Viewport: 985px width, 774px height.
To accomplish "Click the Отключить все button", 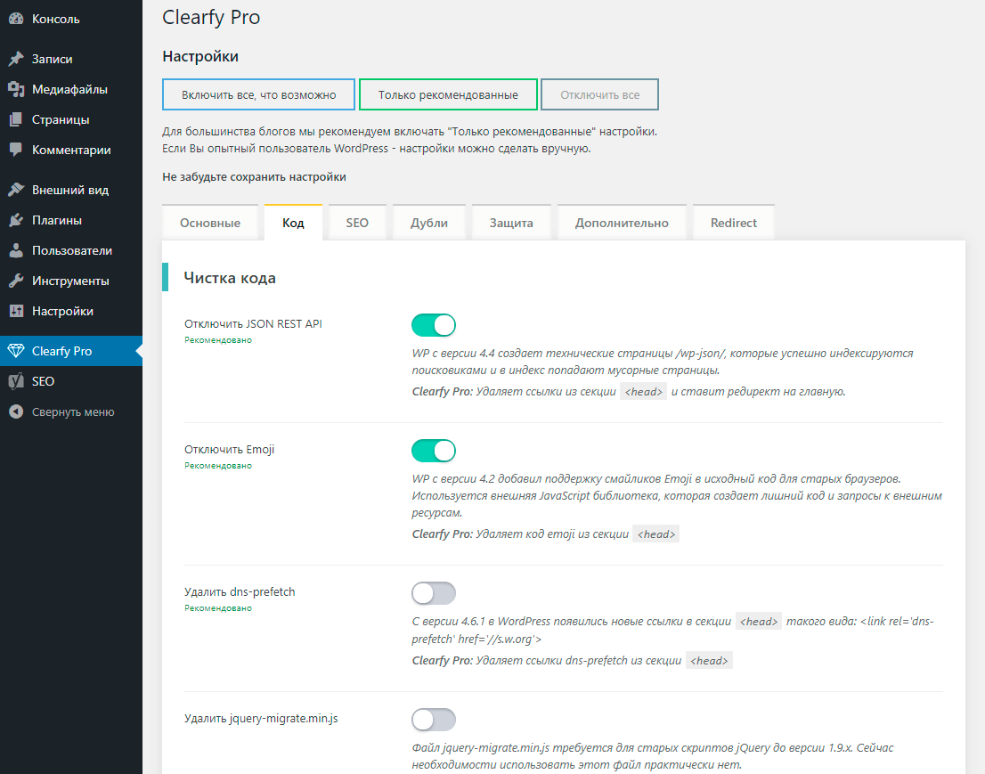I will (x=600, y=95).
